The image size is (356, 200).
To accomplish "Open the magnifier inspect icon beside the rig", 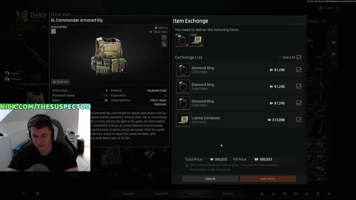I will 164,44.
